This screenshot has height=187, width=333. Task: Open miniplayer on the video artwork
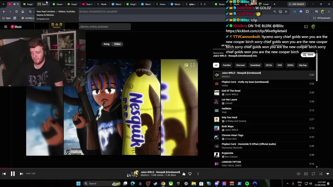click(x=186, y=65)
